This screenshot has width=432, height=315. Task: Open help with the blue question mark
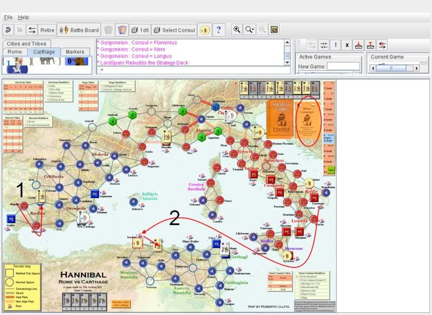tap(219, 30)
